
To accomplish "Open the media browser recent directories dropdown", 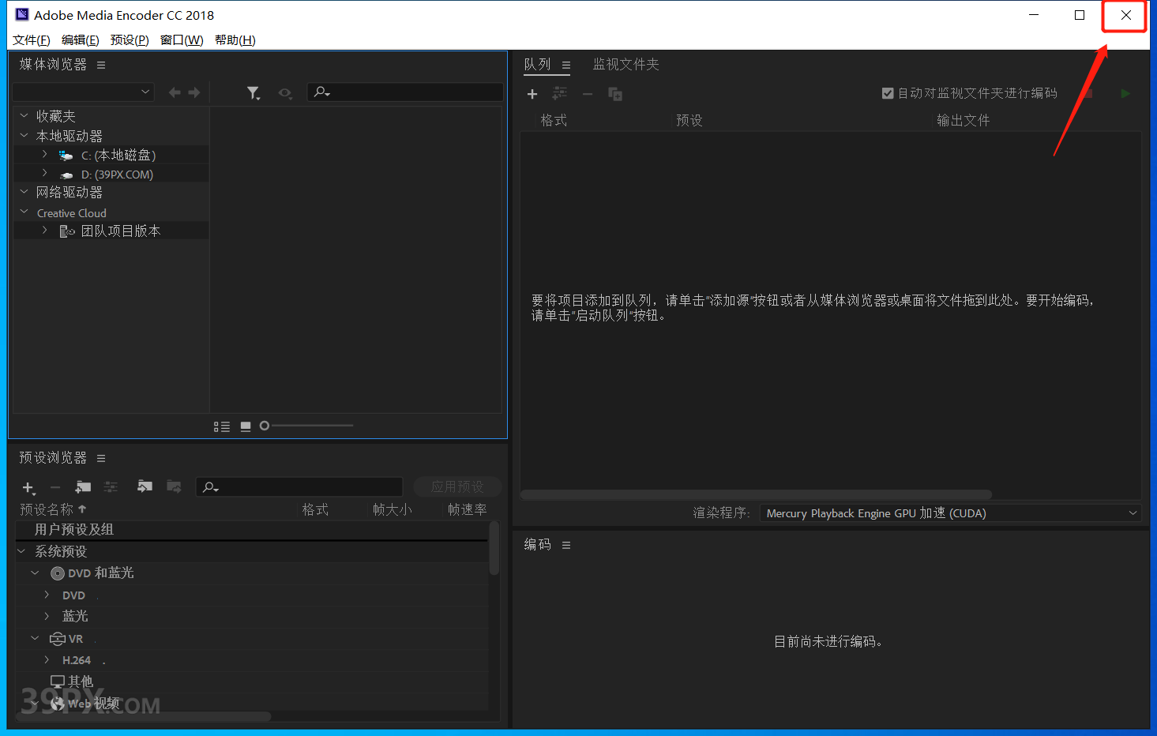I will coord(83,92).
